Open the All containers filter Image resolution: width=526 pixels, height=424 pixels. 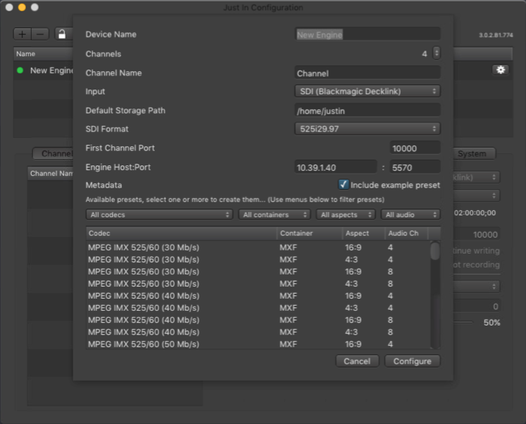click(275, 214)
